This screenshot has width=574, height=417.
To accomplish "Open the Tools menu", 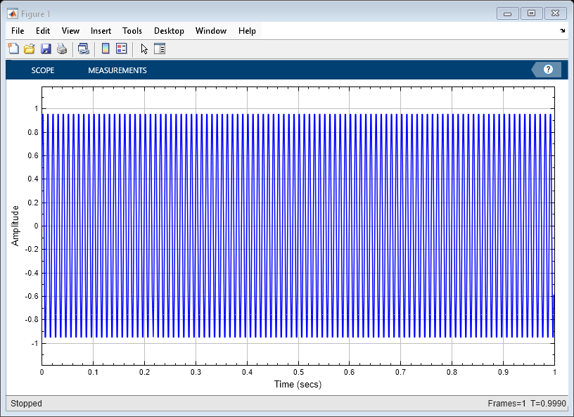I will point(132,31).
